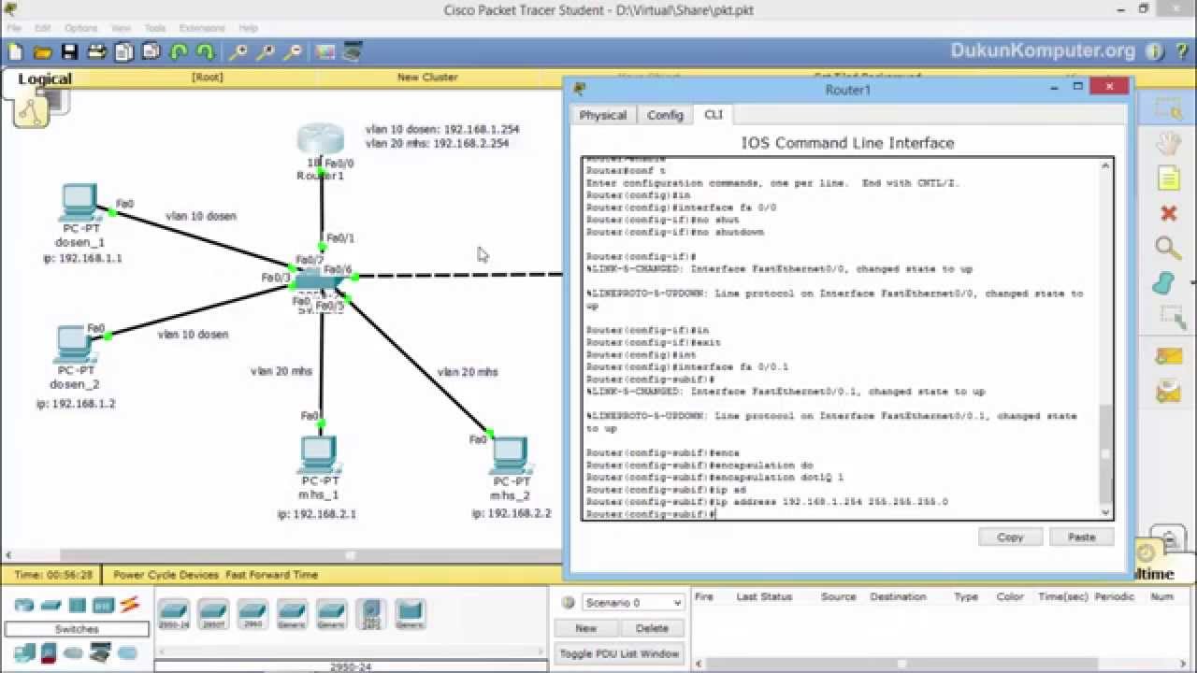Choose the Add Complex PDU envelope

point(1168,392)
